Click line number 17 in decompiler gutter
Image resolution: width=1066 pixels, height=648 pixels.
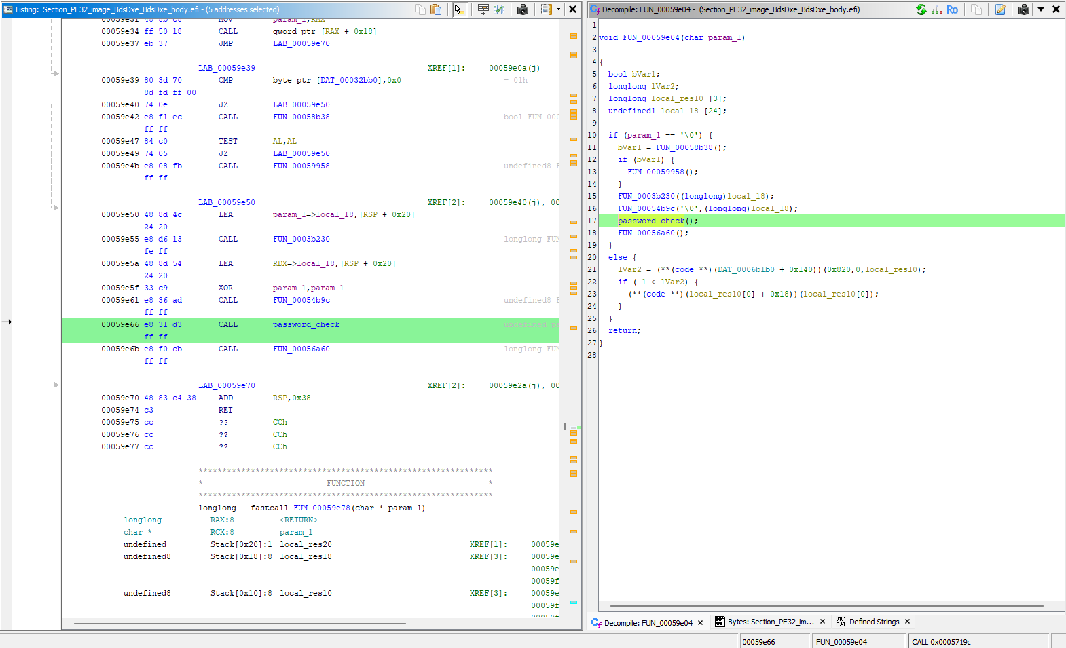(x=592, y=221)
